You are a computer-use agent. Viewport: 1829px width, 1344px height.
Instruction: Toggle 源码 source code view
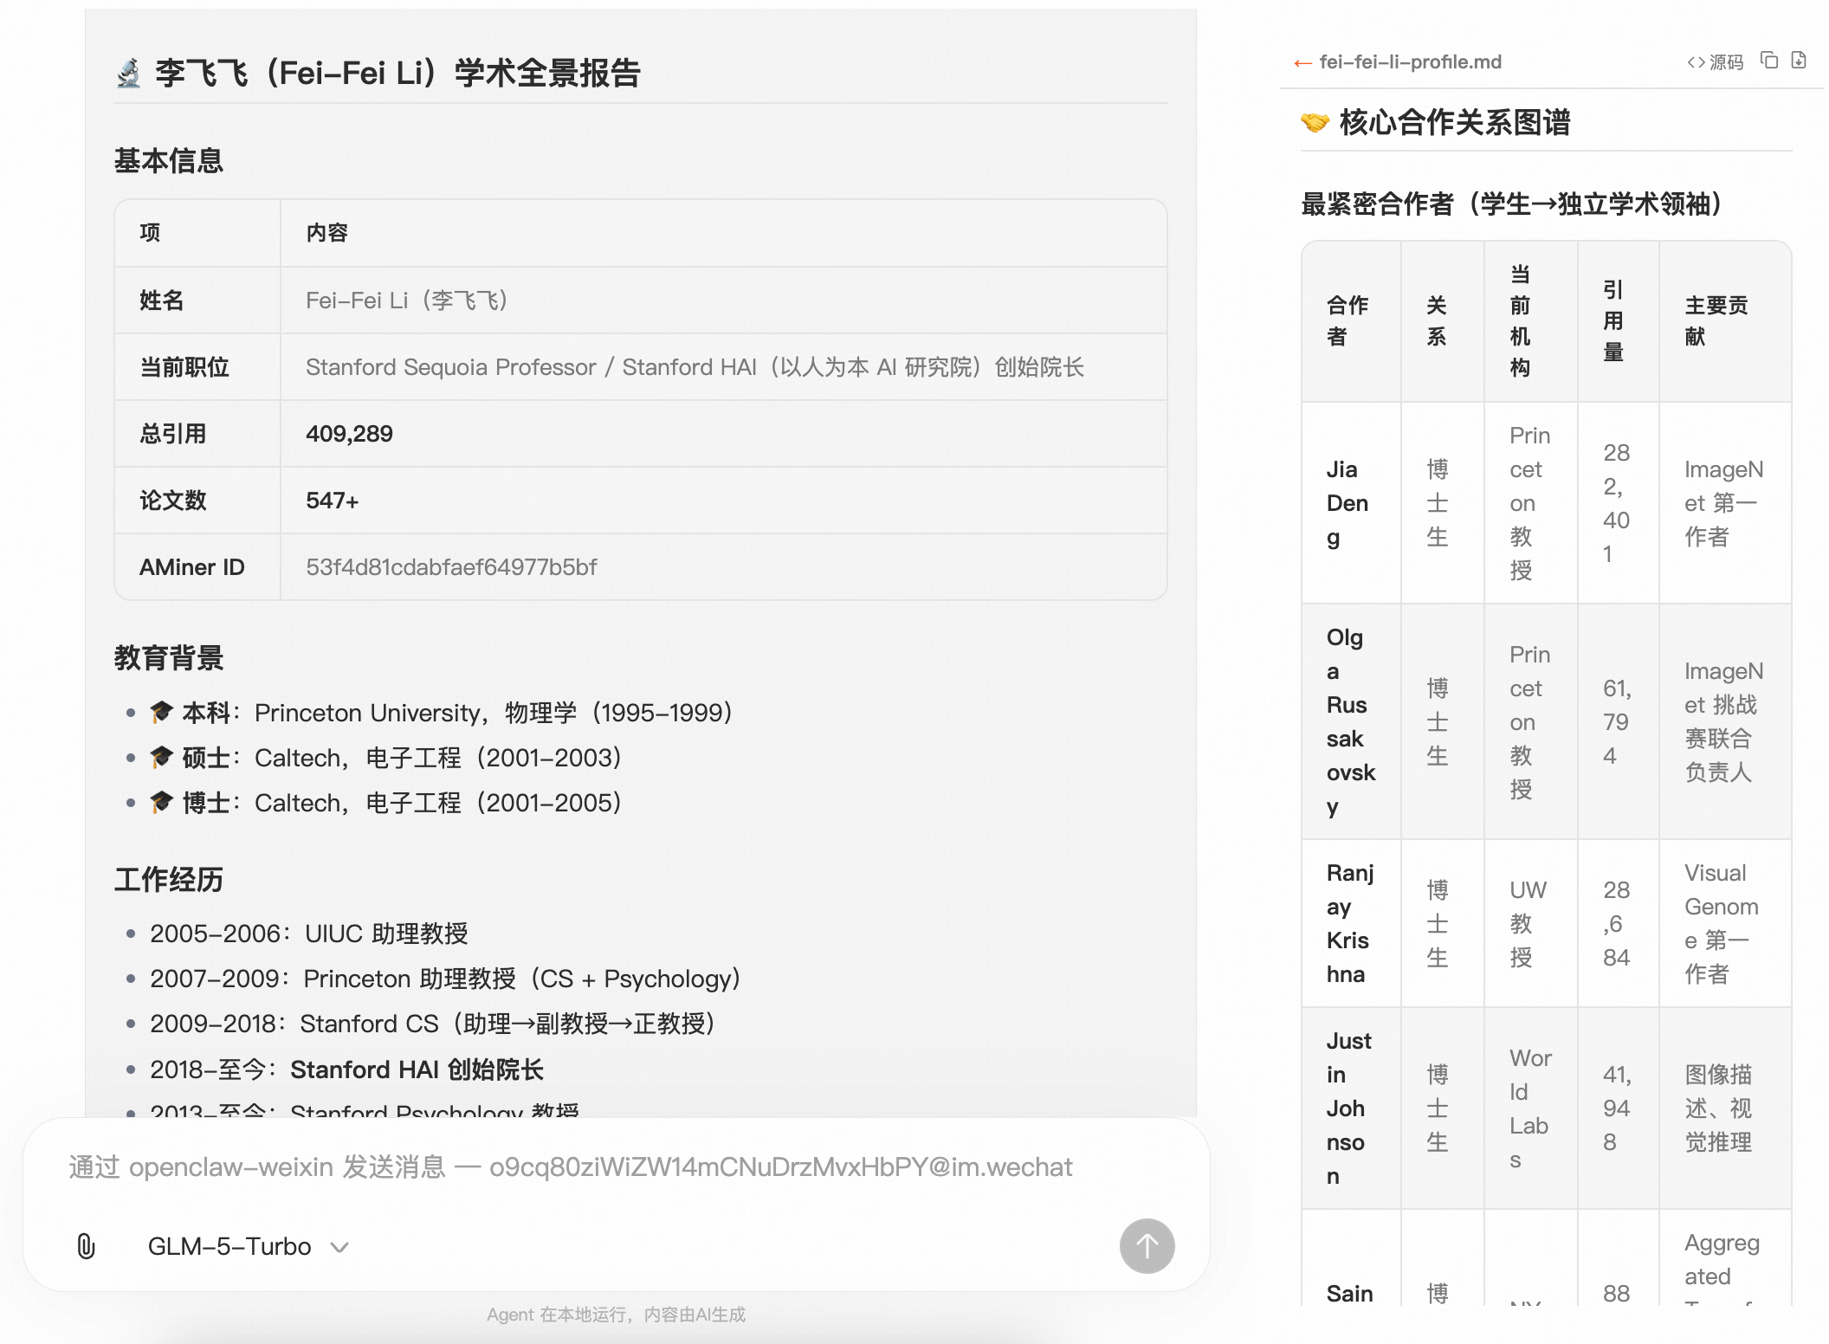[1715, 62]
